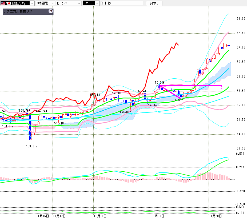This screenshot has width=247, height=218.
Task: Click the 155.216 price label
Action: pos(180,100)
